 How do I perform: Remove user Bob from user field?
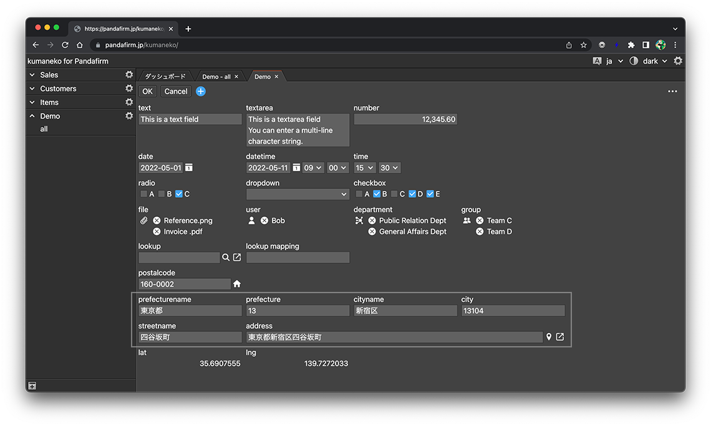click(264, 221)
